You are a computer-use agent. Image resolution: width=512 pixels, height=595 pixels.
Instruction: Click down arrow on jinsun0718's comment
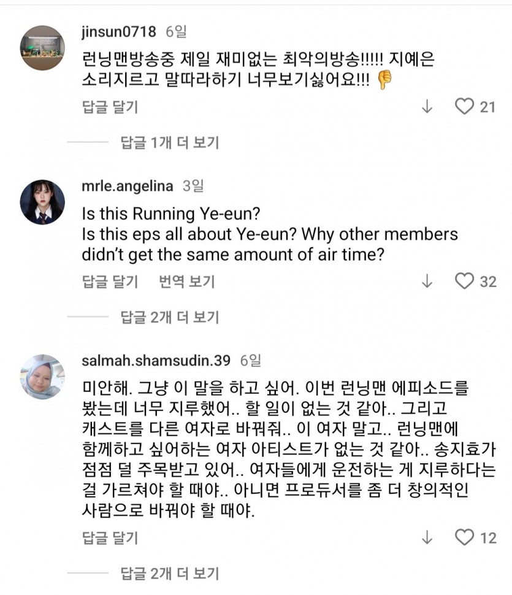click(427, 107)
